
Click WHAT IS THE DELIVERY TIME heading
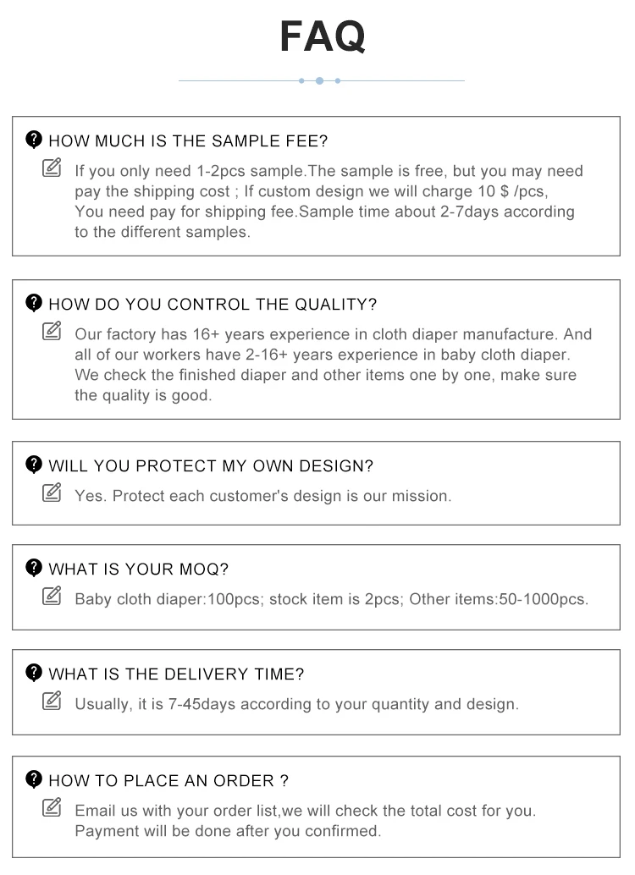tap(176, 674)
